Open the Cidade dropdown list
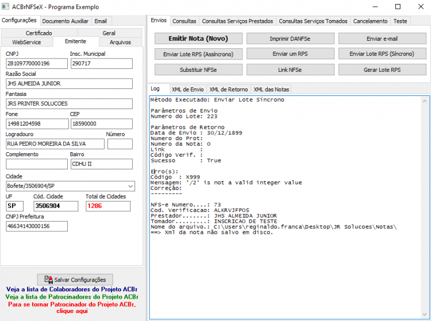 (x=130, y=186)
